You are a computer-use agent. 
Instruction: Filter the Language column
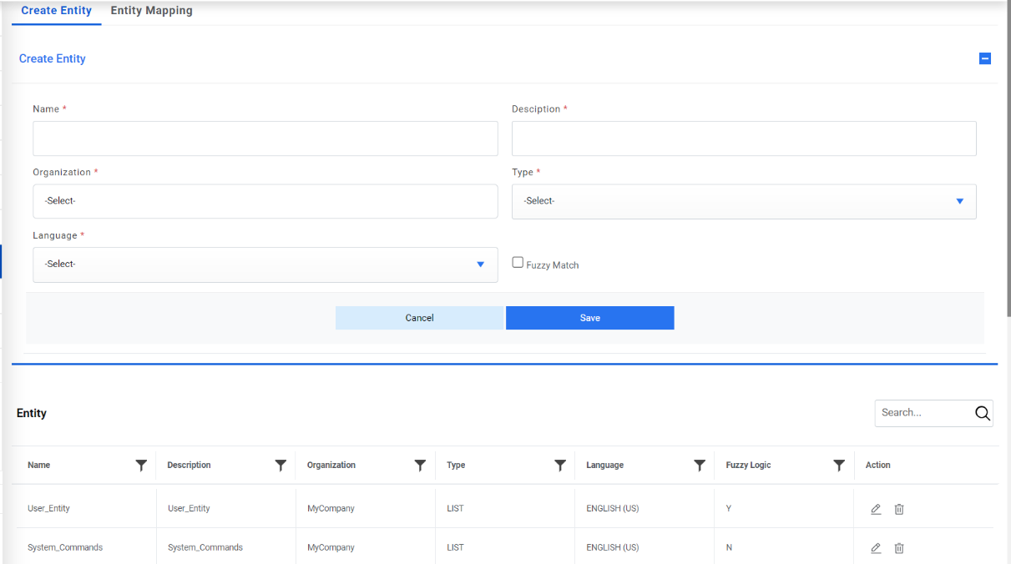click(x=700, y=466)
